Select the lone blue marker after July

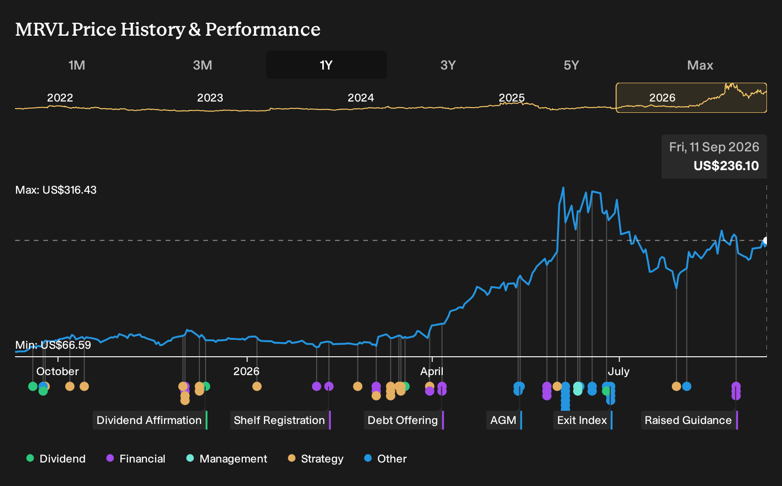pos(686,386)
